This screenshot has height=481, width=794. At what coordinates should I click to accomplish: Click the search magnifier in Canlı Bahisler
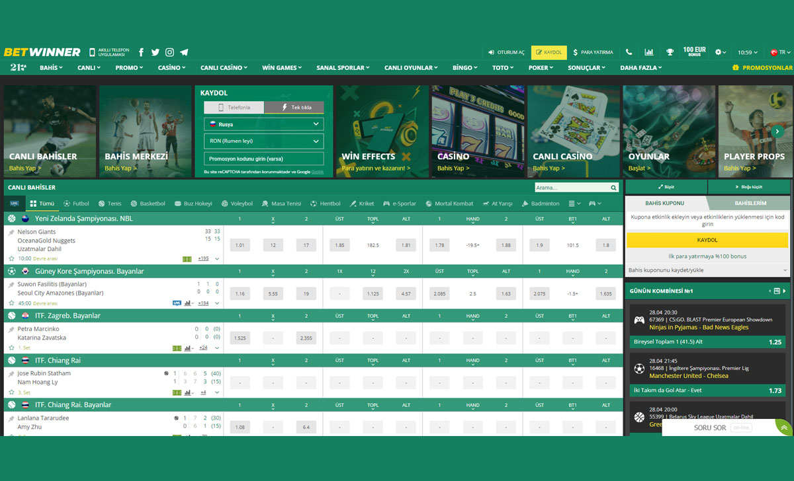(x=615, y=188)
